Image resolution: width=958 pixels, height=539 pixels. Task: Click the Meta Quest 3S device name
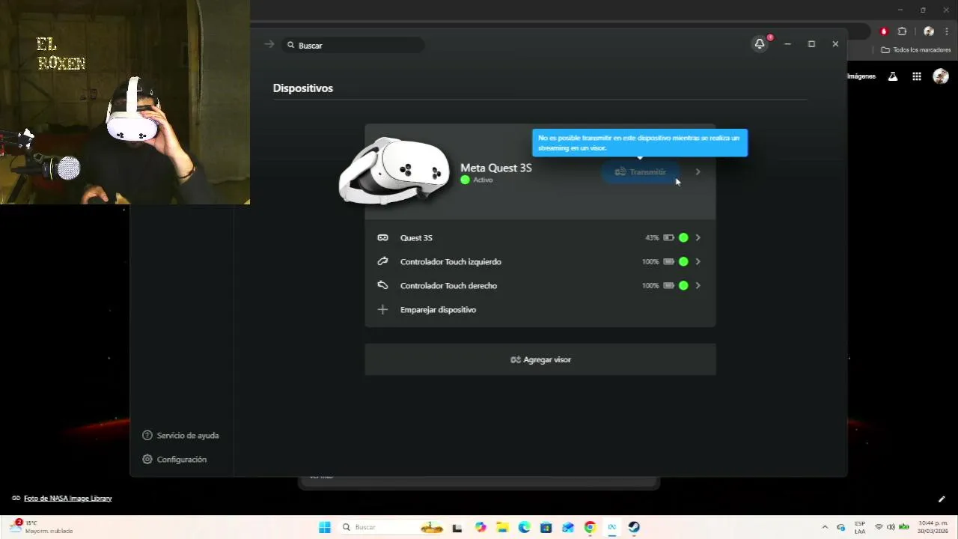click(x=495, y=168)
